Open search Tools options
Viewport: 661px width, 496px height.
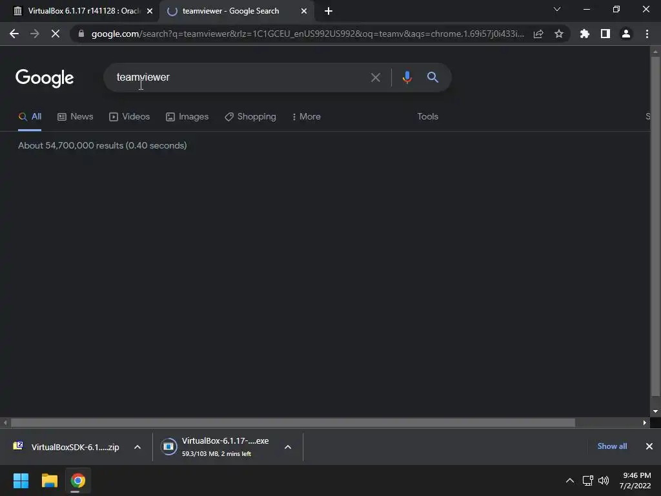tap(427, 116)
